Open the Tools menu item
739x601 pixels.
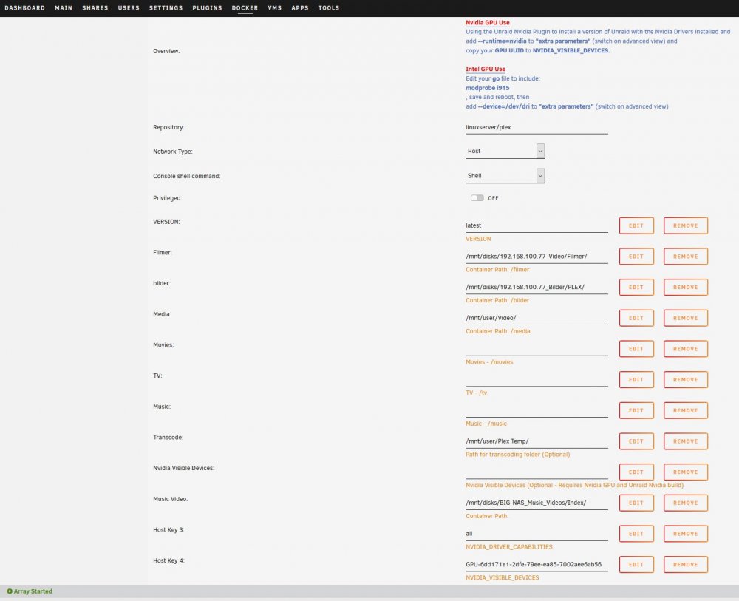pos(329,8)
